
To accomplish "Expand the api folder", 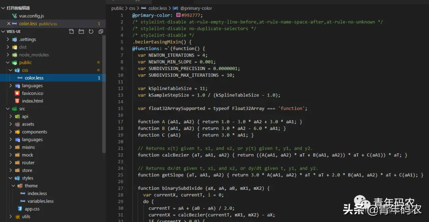I will tap(10, 116).
